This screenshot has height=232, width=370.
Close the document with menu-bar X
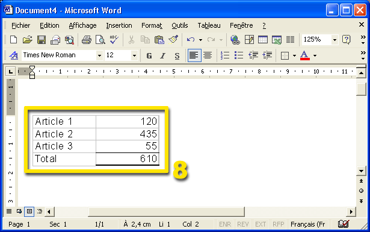click(x=361, y=25)
